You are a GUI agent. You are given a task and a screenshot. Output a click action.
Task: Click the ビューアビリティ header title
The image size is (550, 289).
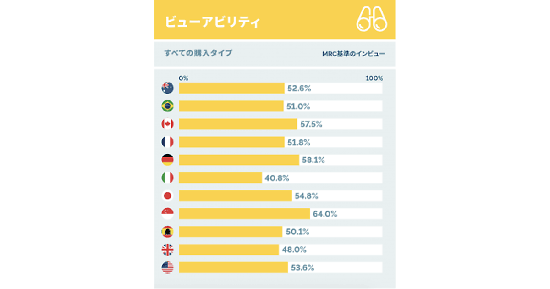click(212, 22)
